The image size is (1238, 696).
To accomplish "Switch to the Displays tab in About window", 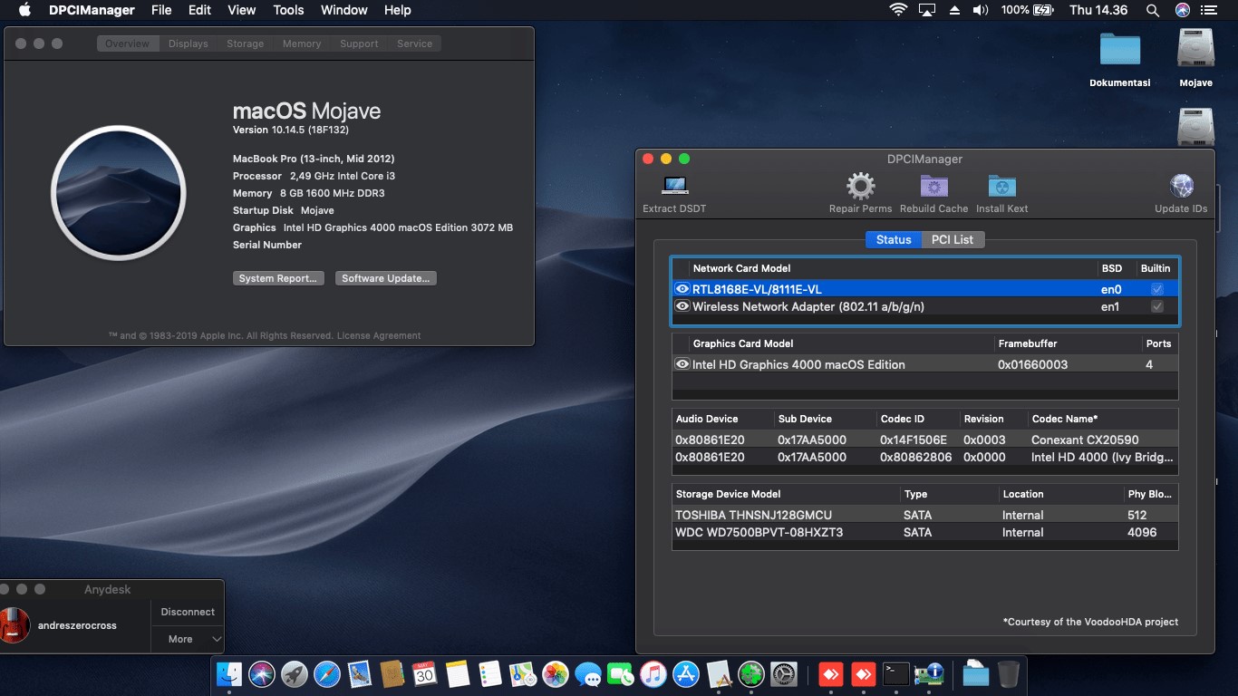I will point(188,43).
